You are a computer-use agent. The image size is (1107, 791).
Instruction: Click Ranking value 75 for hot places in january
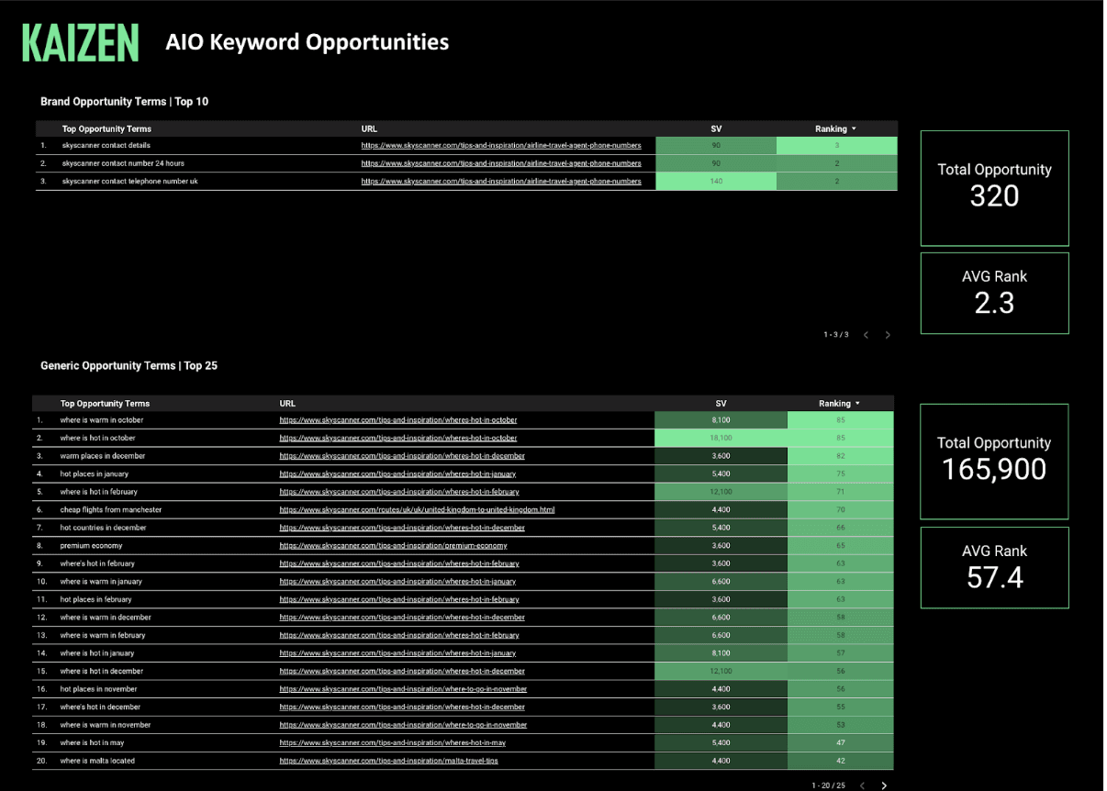click(841, 474)
